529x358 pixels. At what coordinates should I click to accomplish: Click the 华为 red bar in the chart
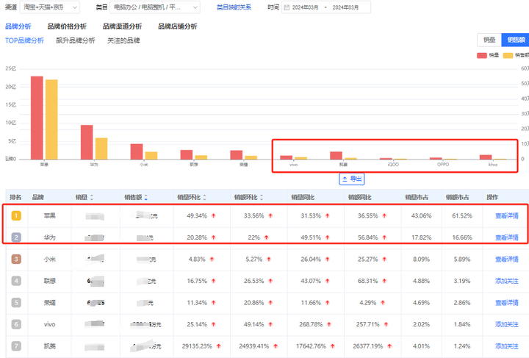click(87, 142)
